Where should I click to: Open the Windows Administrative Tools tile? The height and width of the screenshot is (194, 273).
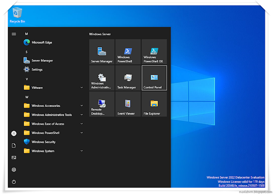pos(102,78)
